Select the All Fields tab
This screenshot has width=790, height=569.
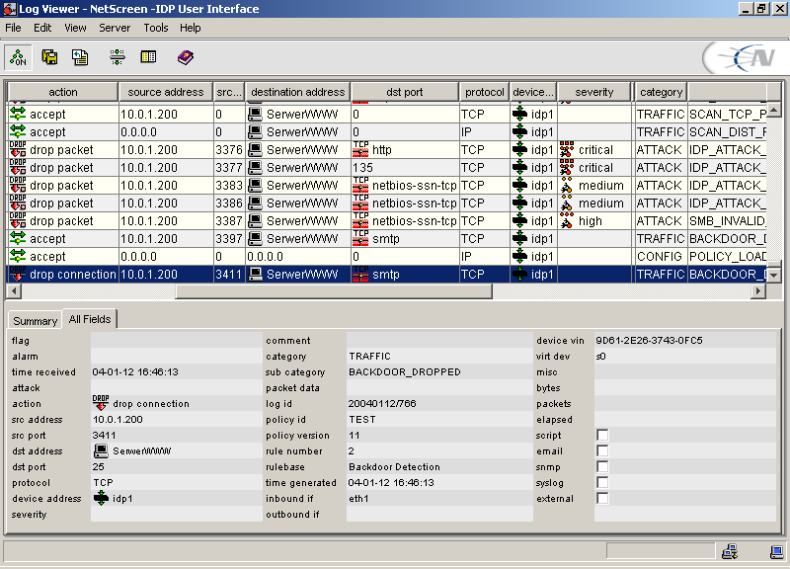point(90,319)
